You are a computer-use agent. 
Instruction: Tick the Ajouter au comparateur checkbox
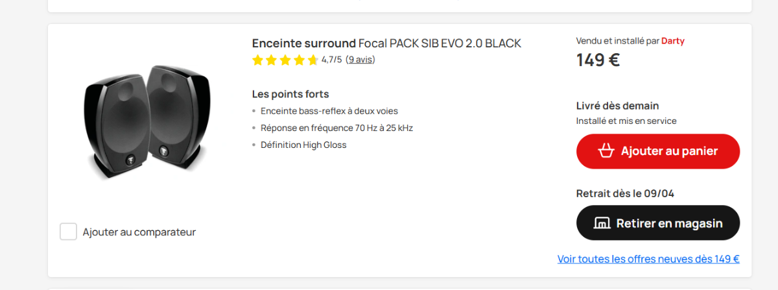pos(69,232)
